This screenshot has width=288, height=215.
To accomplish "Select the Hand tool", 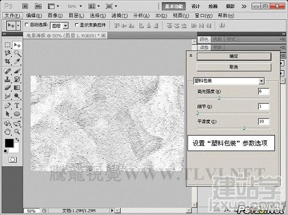I will (x=7, y=131).
